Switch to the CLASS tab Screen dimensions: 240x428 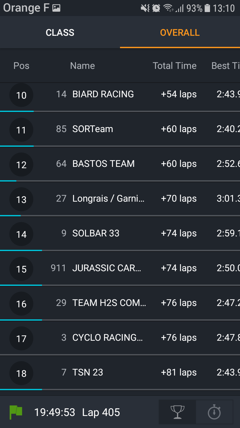tap(60, 32)
